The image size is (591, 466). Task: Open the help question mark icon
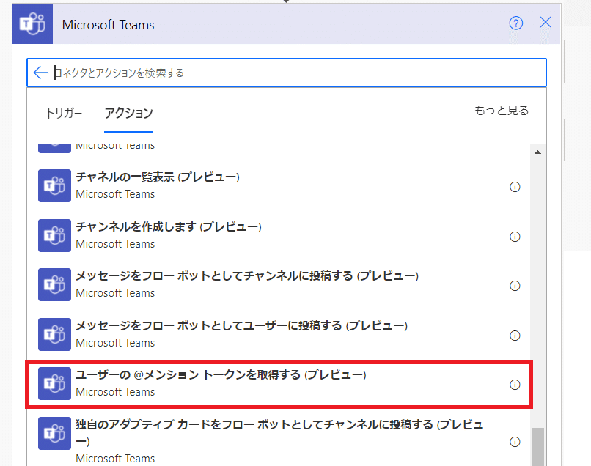coord(515,23)
